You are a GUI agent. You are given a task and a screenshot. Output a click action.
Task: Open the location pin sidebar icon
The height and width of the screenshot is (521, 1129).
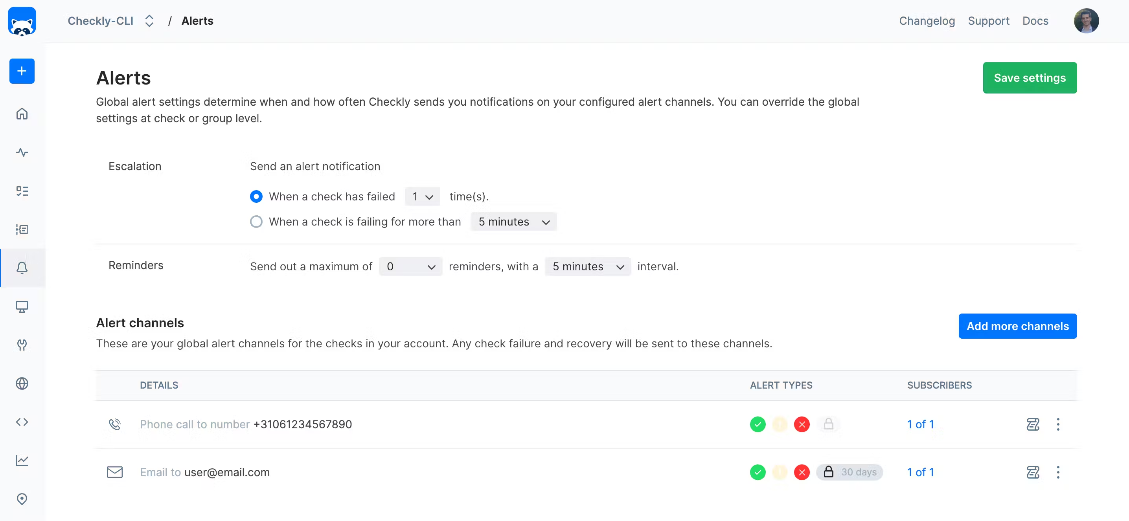tap(22, 499)
